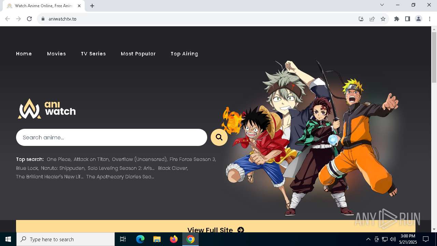Click the AniWatch logo
The height and width of the screenshot is (246, 437).
[47, 109]
